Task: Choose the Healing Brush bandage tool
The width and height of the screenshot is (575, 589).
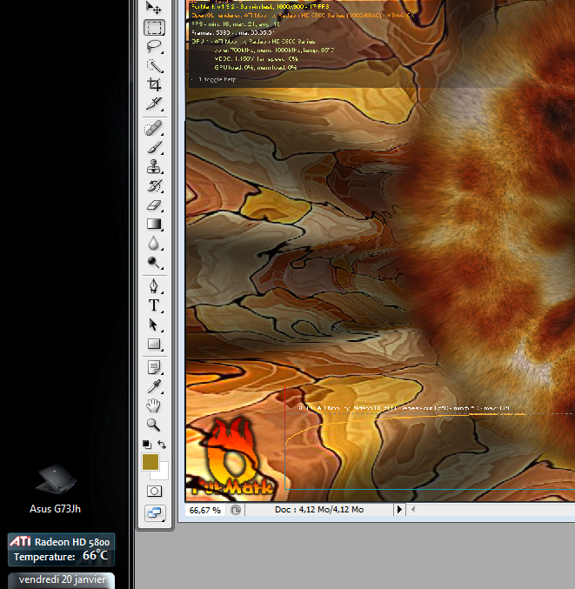Action: pyautogui.click(x=155, y=129)
